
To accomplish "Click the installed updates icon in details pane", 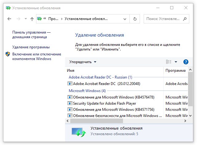I will [79, 132].
